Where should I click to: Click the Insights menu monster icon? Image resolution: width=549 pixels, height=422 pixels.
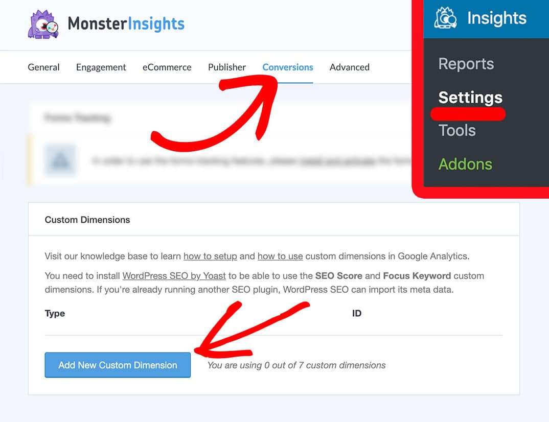click(445, 18)
